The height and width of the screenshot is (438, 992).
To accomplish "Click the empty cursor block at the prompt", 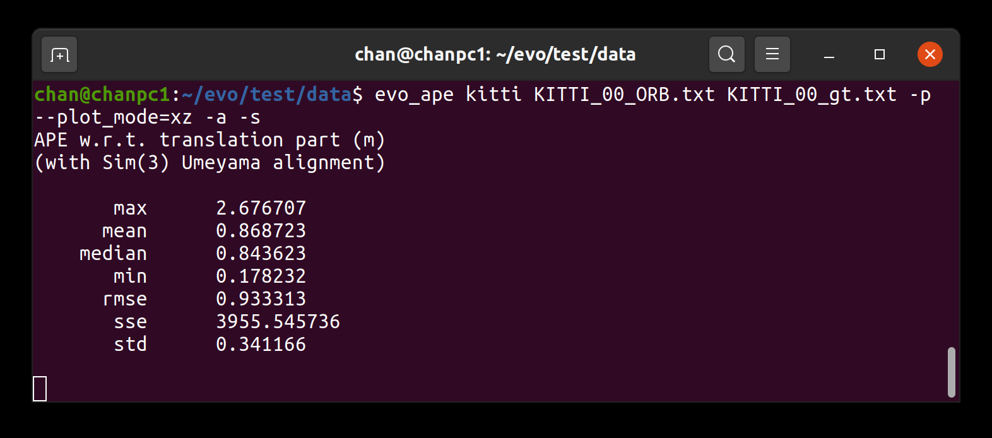I will click(x=40, y=389).
